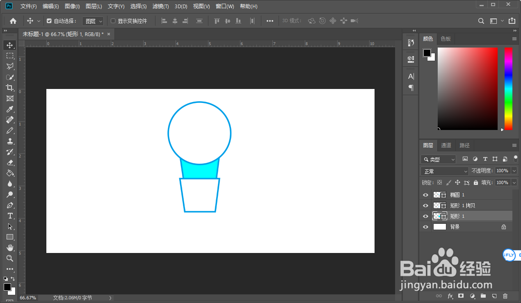Click the align horizontal centers button
Image resolution: width=521 pixels, height=303 pixels.
175,21
